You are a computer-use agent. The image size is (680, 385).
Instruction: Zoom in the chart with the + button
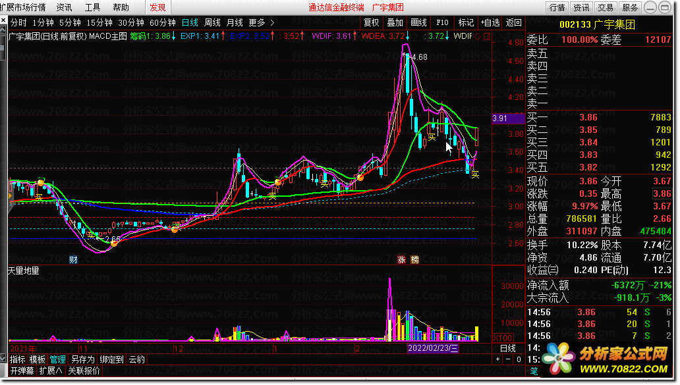(497, 359)
